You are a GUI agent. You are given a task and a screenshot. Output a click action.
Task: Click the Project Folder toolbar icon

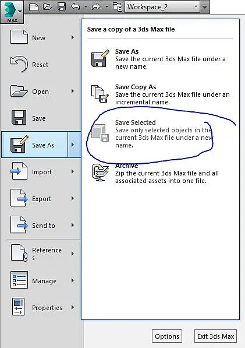coord(118,6)
